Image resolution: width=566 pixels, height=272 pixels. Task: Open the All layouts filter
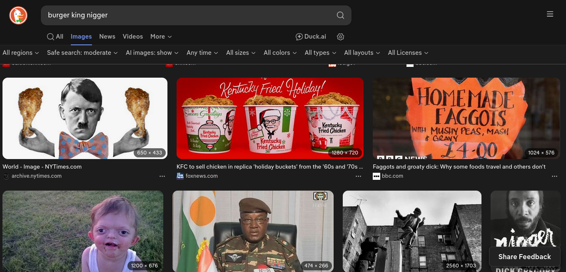point(362,53)
